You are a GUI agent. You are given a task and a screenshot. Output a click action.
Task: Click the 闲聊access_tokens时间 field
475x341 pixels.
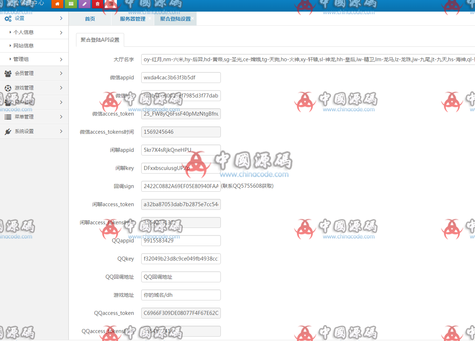tap(181, 223)
